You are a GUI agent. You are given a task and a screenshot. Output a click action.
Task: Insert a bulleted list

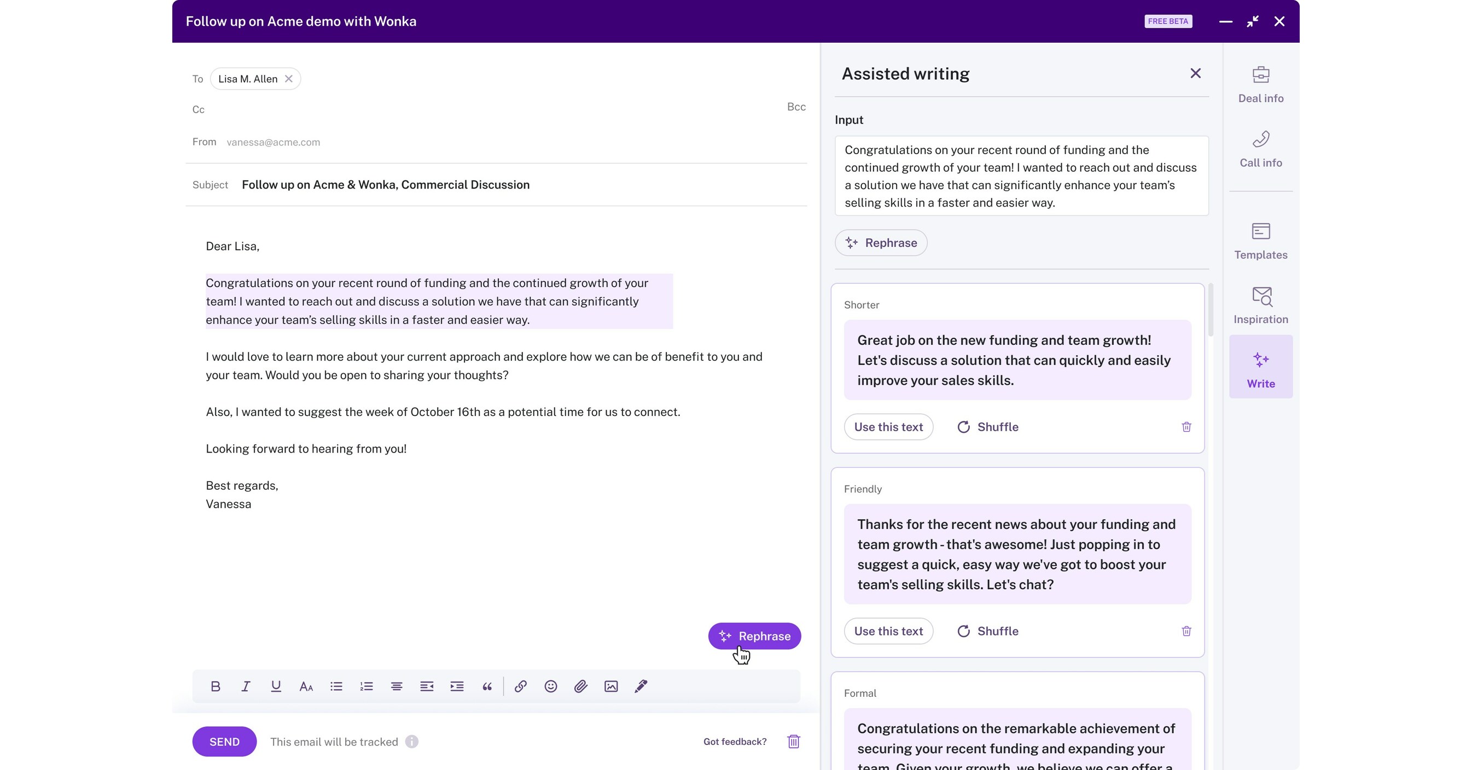pyautogui.click(x=336, y=686)
